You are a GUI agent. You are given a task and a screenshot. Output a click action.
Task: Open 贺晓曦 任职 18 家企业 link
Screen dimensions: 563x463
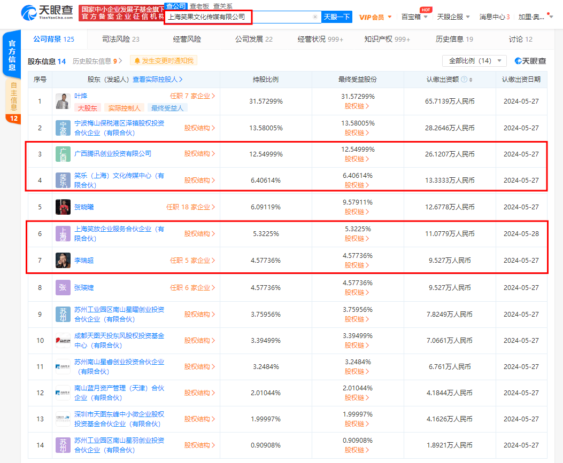coord(191,207)
